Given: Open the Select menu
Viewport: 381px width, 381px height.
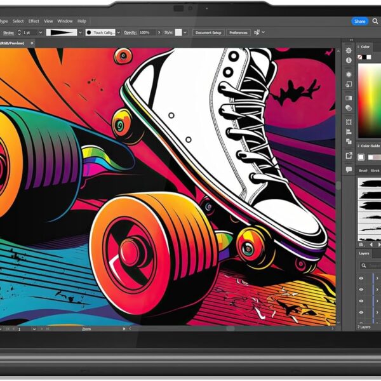Looking at the screenshot, I should (x=18, y=21).
